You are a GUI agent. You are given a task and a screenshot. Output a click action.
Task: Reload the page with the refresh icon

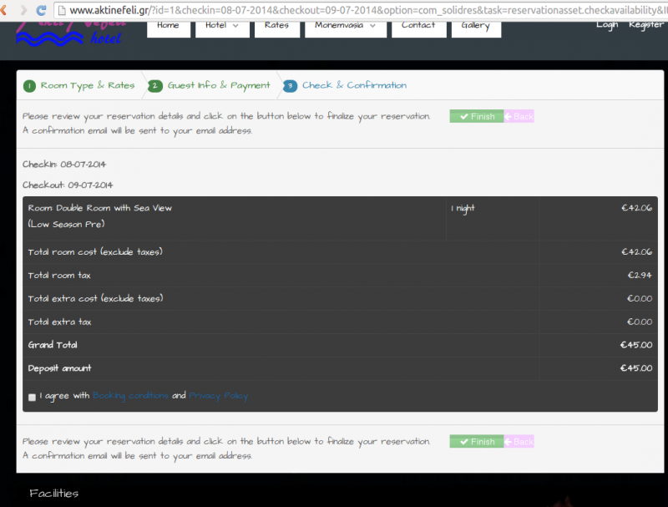coord(43,10)
